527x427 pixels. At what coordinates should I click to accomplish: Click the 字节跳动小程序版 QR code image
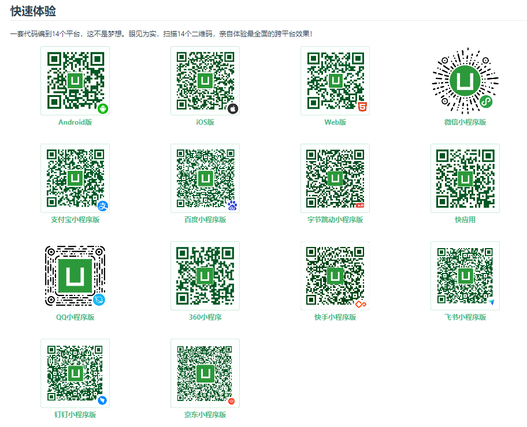(335, 178)
